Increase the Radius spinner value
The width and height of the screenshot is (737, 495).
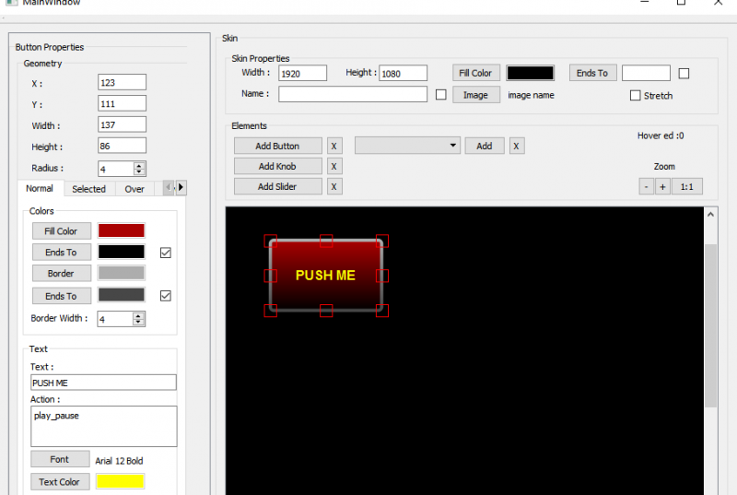click(x=139, y=165)
